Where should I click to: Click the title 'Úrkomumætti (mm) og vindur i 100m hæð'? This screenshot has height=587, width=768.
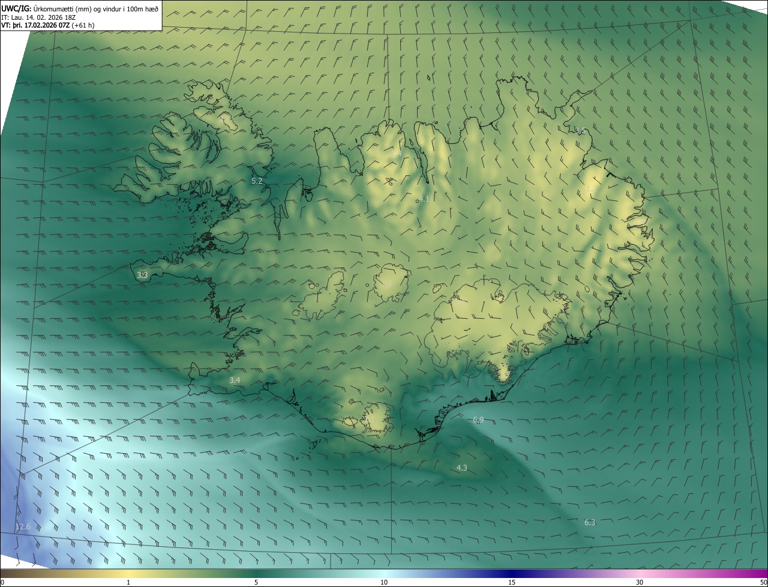95,8
